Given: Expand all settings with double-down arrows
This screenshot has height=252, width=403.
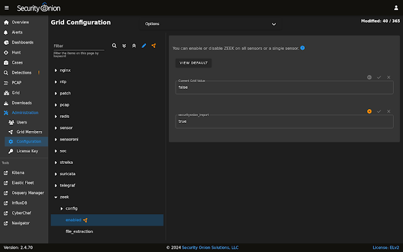Looking at the screenshot, I should pos(124,45).
